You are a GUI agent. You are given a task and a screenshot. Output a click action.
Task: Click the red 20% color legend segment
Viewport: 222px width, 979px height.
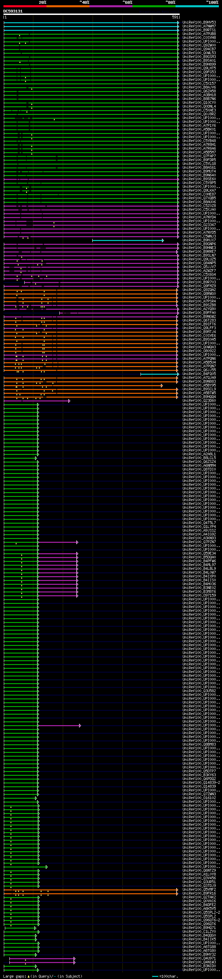(x=25, y=6)
